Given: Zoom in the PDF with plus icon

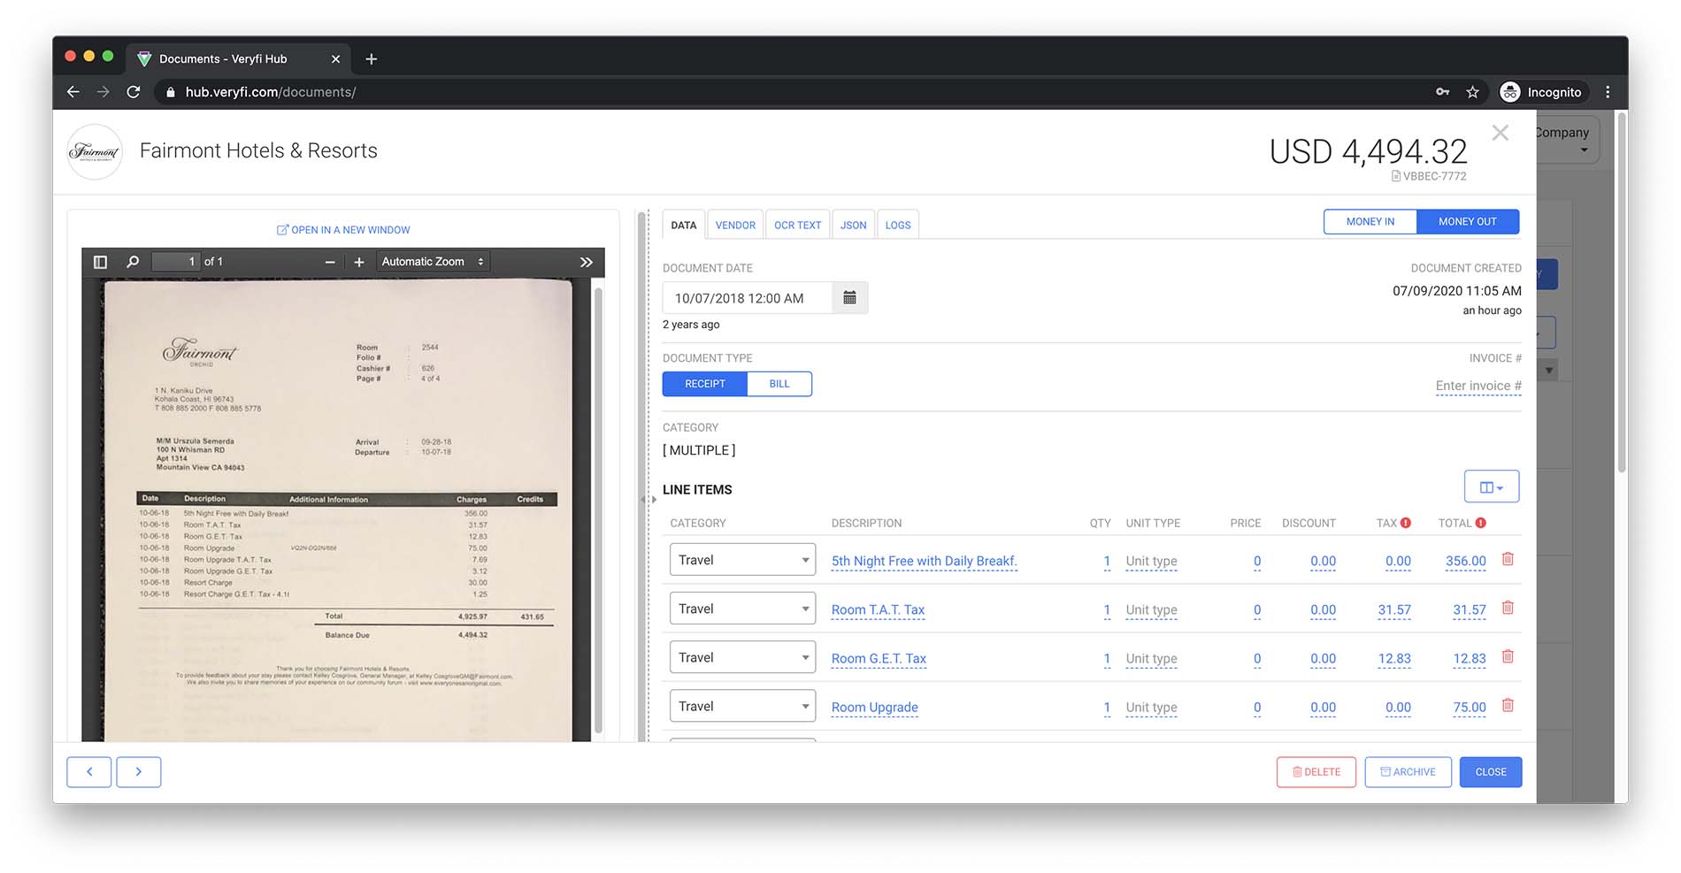Looking at the screenshot, I should [x=359, y=262].
